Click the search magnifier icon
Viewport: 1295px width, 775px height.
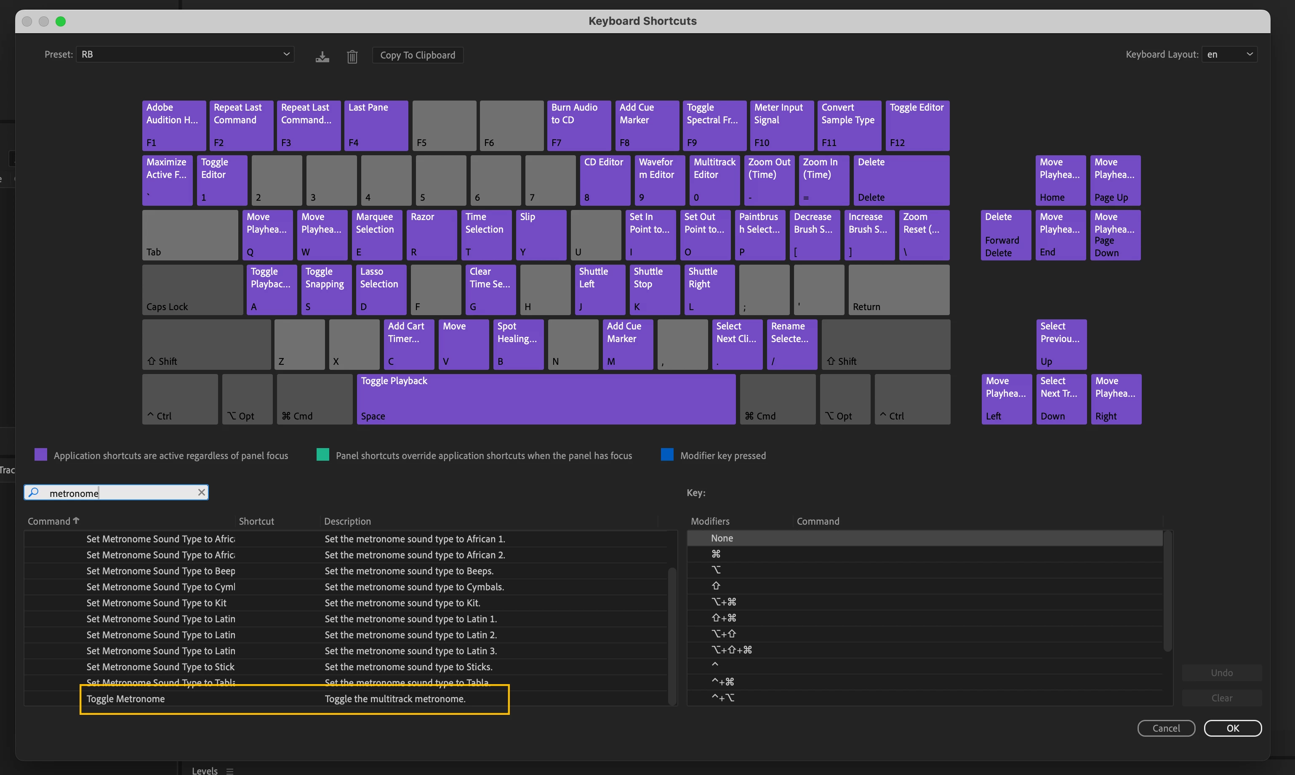pyautogui.click(x=34, y=492)
